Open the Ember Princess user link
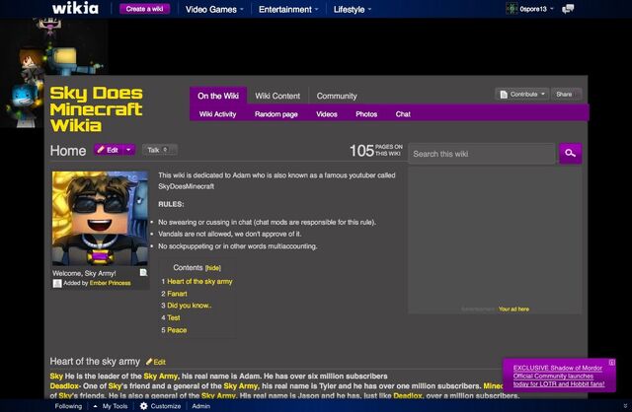The height and width of the screenshot is (412, 632). [x=110, y=283]
